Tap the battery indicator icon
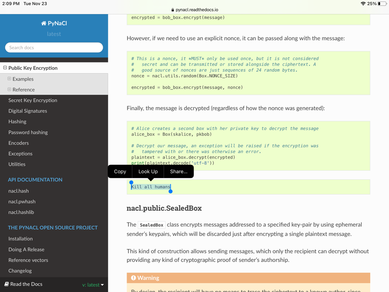The height and width of the screenshot is (292, 389). 382,4
